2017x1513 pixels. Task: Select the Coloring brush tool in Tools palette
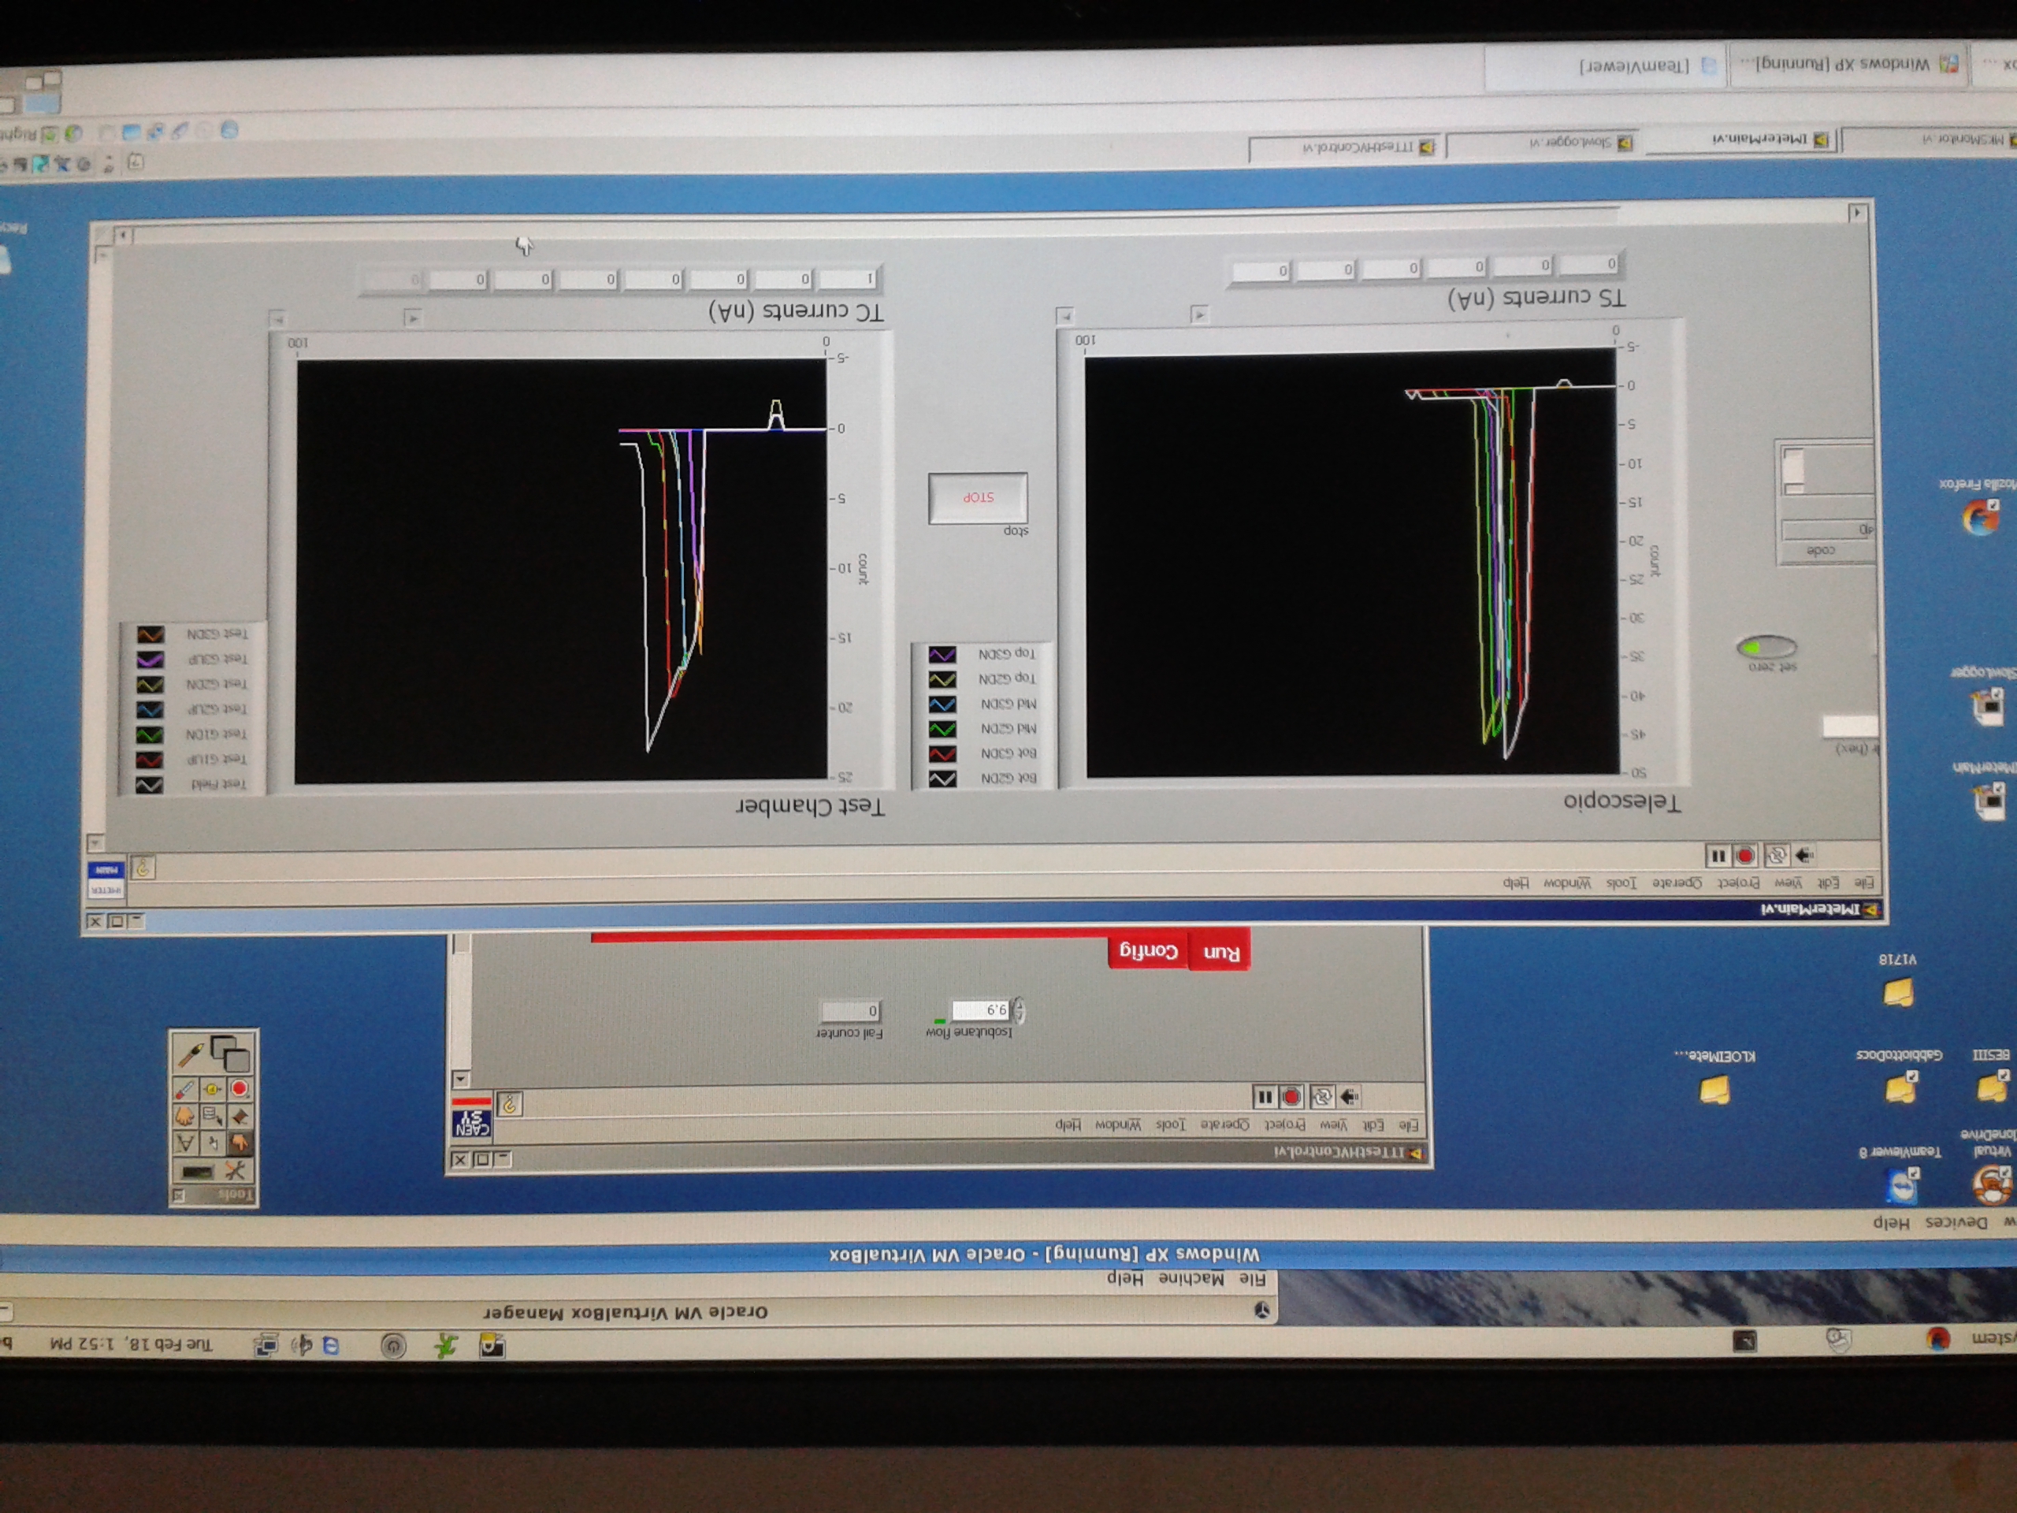(191, 1055)
